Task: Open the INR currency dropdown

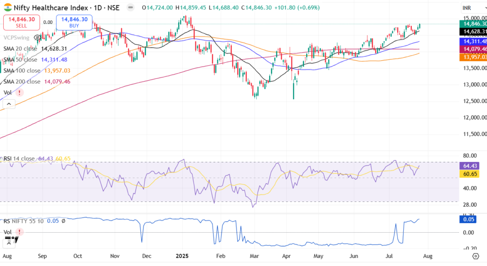Action: [474, 8]
